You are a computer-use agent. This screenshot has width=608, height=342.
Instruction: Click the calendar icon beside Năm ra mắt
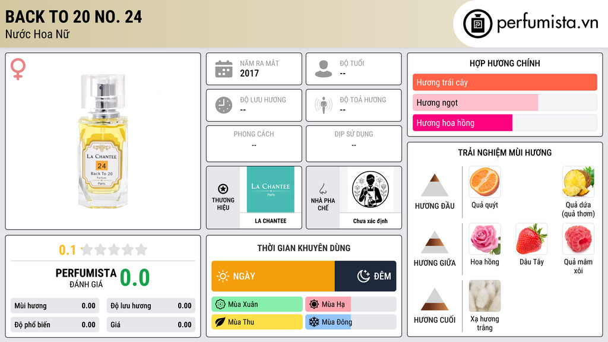224,69
